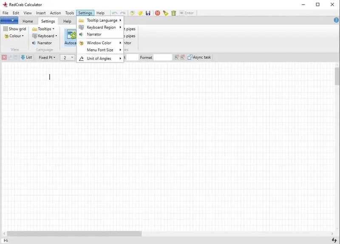Image resolution: width=340 pixels, height=244 pixels.
Task: Click the vertical scrollbar thumb
Action: [x=337, y=76]
